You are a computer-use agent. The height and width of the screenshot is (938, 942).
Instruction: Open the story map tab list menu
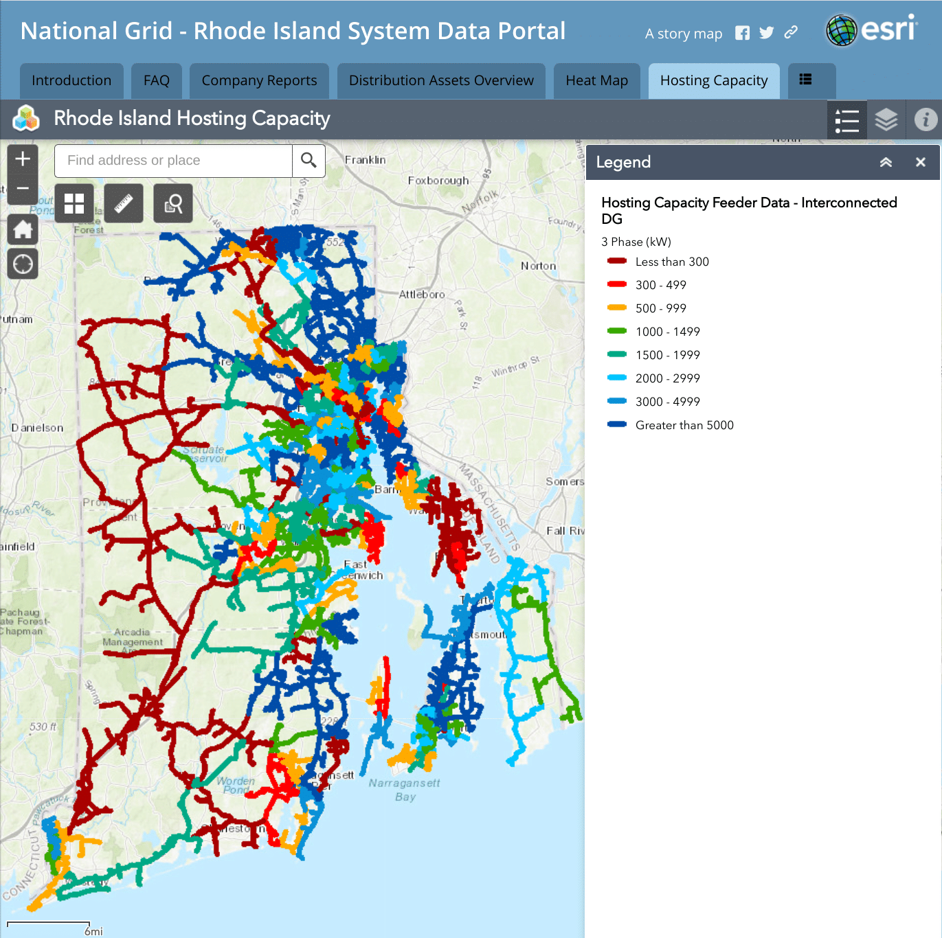pos(806,80)
